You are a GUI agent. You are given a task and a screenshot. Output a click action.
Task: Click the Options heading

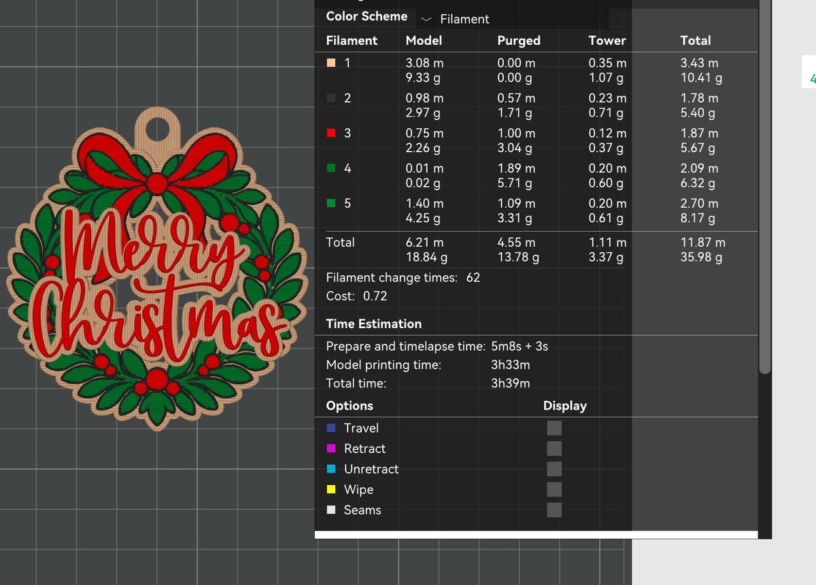(350, 406)
